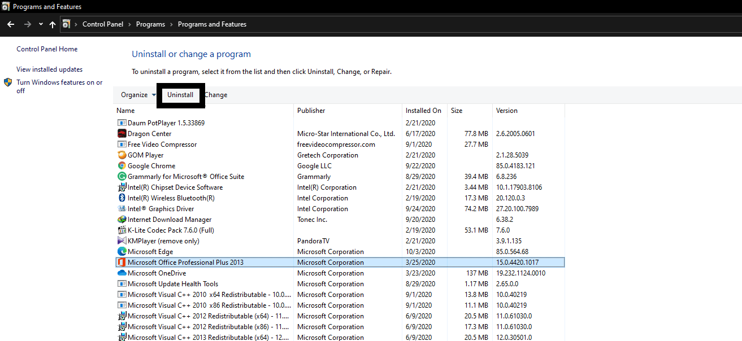Click Google LLC publisher cell
742x341 pixels.
click(x=315, y=166)
